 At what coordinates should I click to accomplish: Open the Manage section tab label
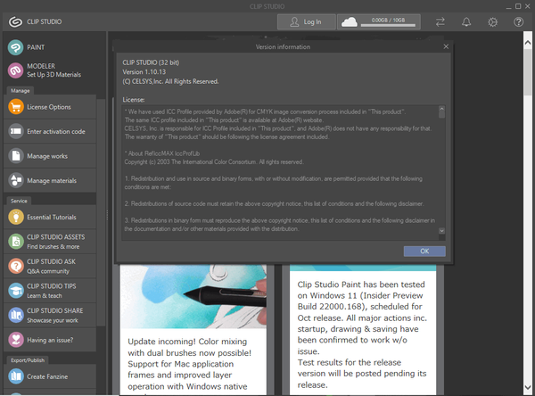click(21, 91)
